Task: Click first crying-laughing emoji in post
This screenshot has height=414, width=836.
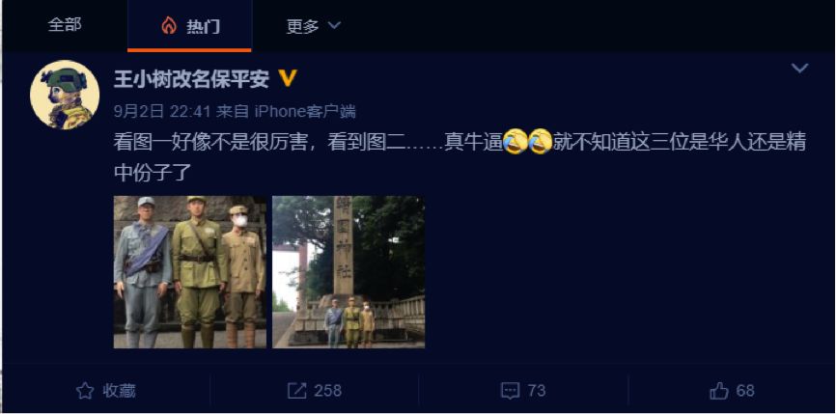Action: 515,142
